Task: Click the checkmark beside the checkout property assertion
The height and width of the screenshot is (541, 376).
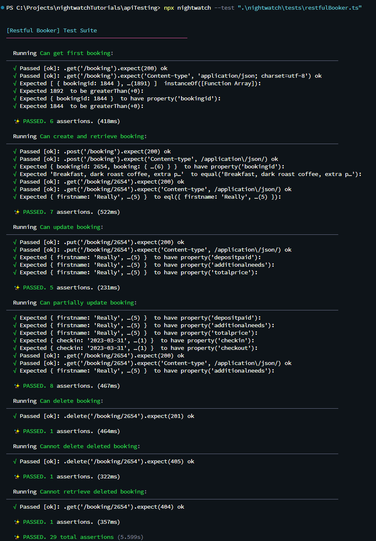Action: [15, 348]
